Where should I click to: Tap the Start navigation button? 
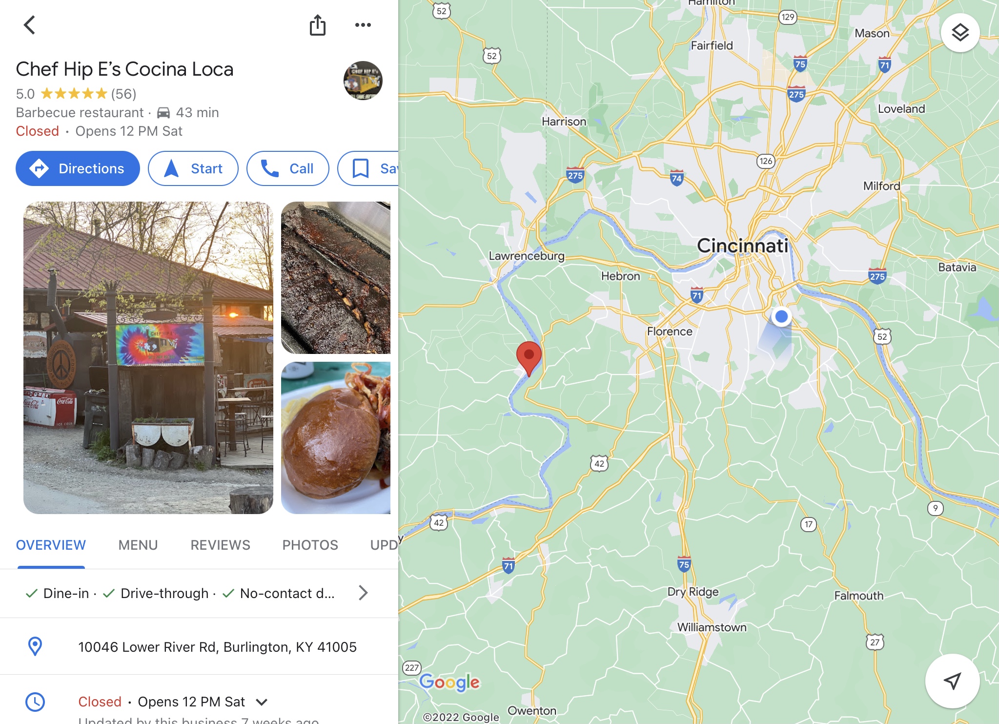click(193, 168)
